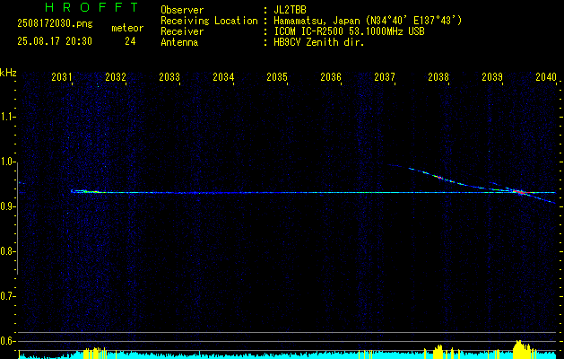Click the Observer label
This screenshot has height=359, width=564.
coord(182,10)
